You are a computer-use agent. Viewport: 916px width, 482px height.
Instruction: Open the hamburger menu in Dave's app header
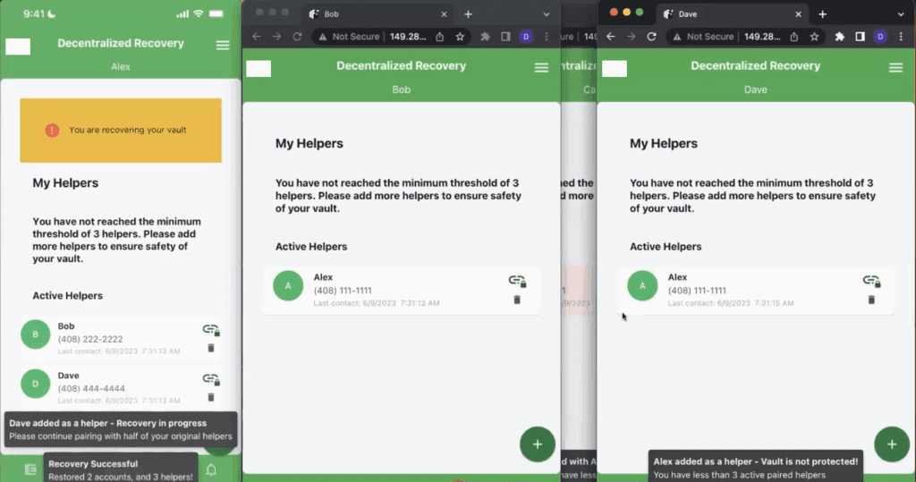[x=895, y=68]
